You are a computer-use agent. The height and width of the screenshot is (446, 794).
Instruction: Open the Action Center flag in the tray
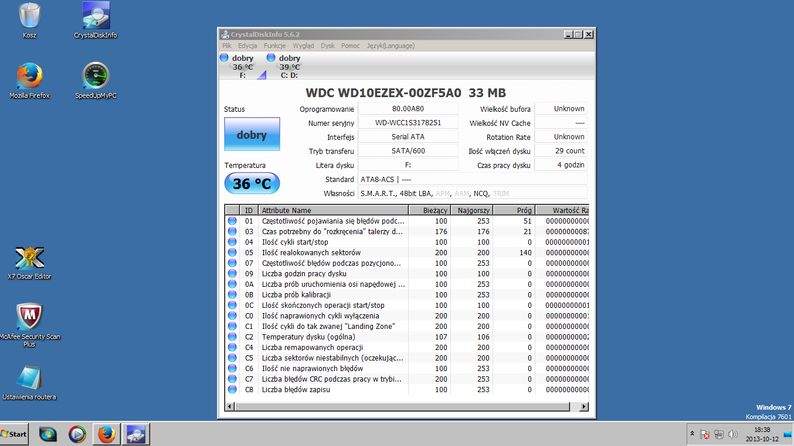point(705,435)
